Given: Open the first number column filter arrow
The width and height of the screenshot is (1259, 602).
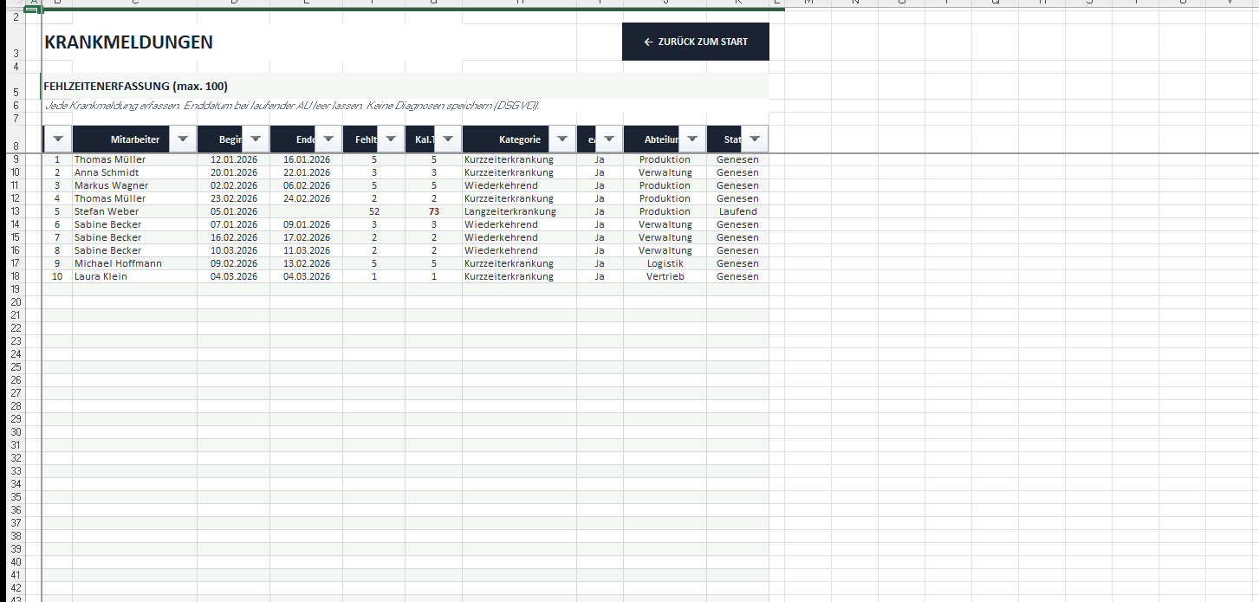Looking at the screenshot, I should click(x=58, y=139).
